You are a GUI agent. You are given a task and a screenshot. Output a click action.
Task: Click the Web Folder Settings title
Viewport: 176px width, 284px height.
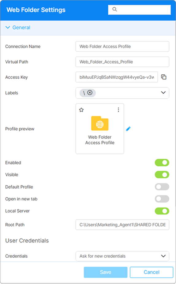[x=36, y=10]
